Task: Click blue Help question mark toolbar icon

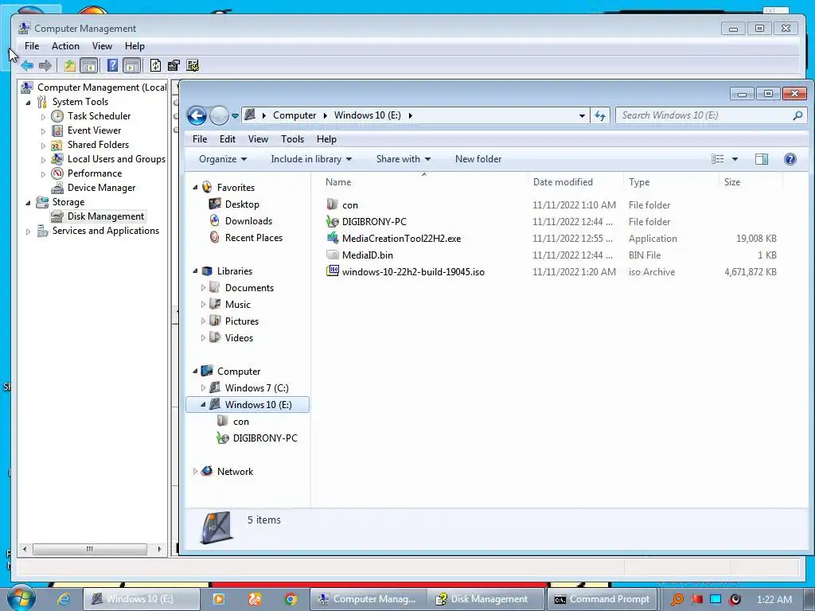Action: coord(112,65)
